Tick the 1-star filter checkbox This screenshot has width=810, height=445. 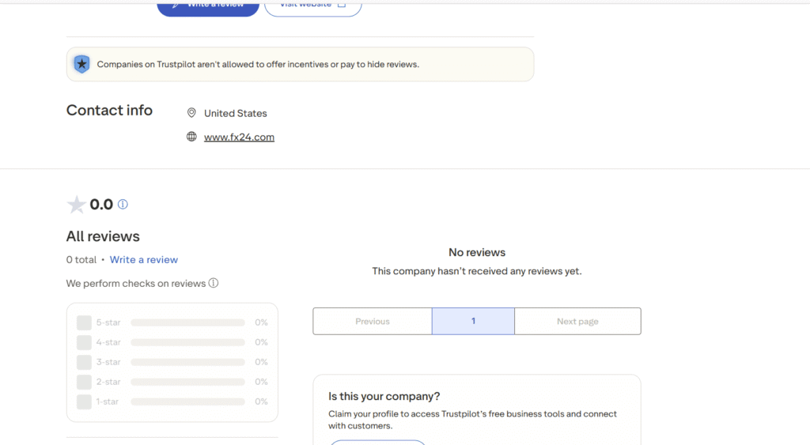(84, 402)
